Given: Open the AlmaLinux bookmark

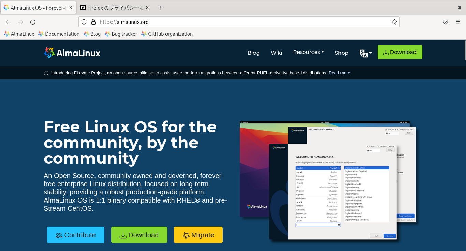Looking at the screenshot, I should tap(19, 34).
